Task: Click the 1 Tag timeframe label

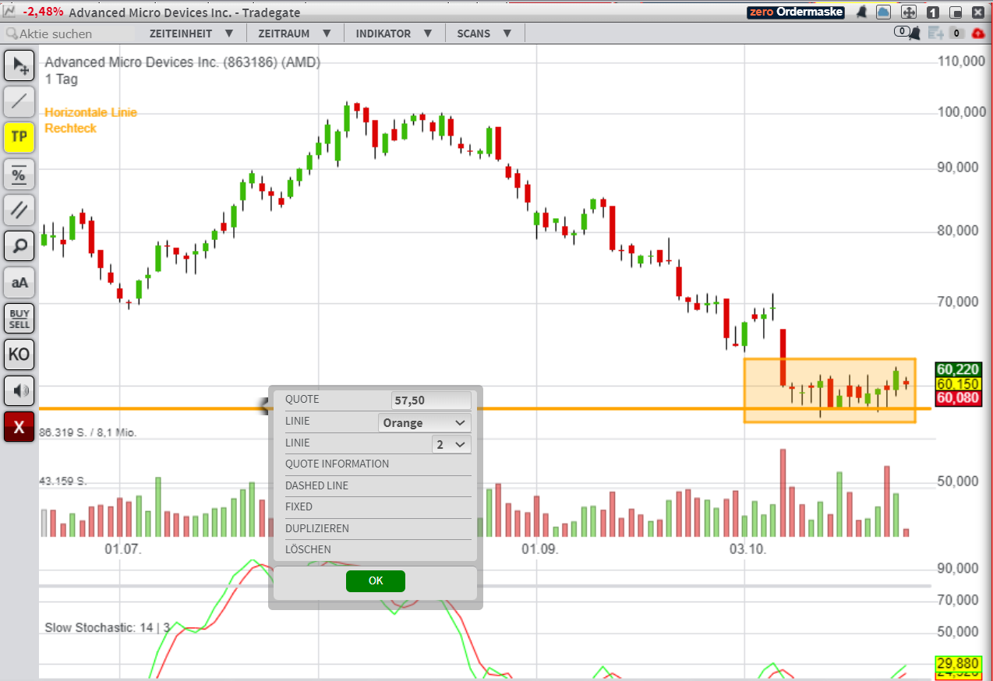Action: (62, 79)
